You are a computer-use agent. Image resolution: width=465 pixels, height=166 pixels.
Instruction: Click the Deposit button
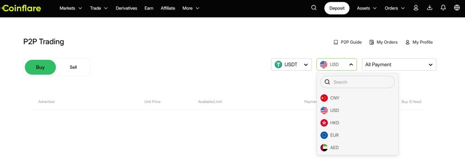337,8
